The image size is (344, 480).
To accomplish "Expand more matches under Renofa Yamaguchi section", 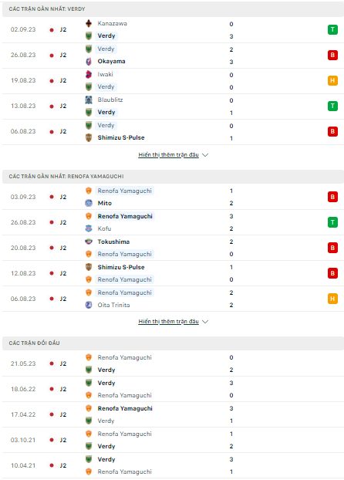I will point(169,322).
